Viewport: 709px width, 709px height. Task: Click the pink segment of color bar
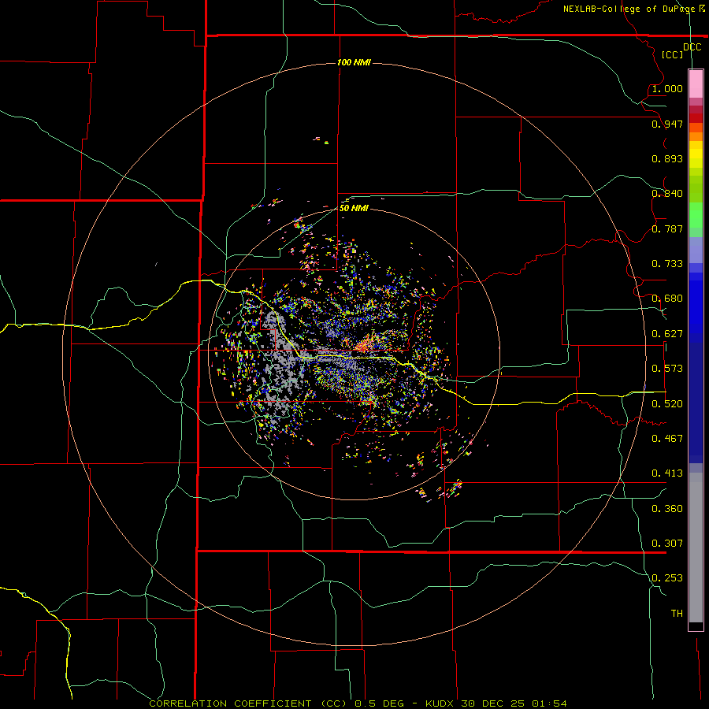point(696,84)
